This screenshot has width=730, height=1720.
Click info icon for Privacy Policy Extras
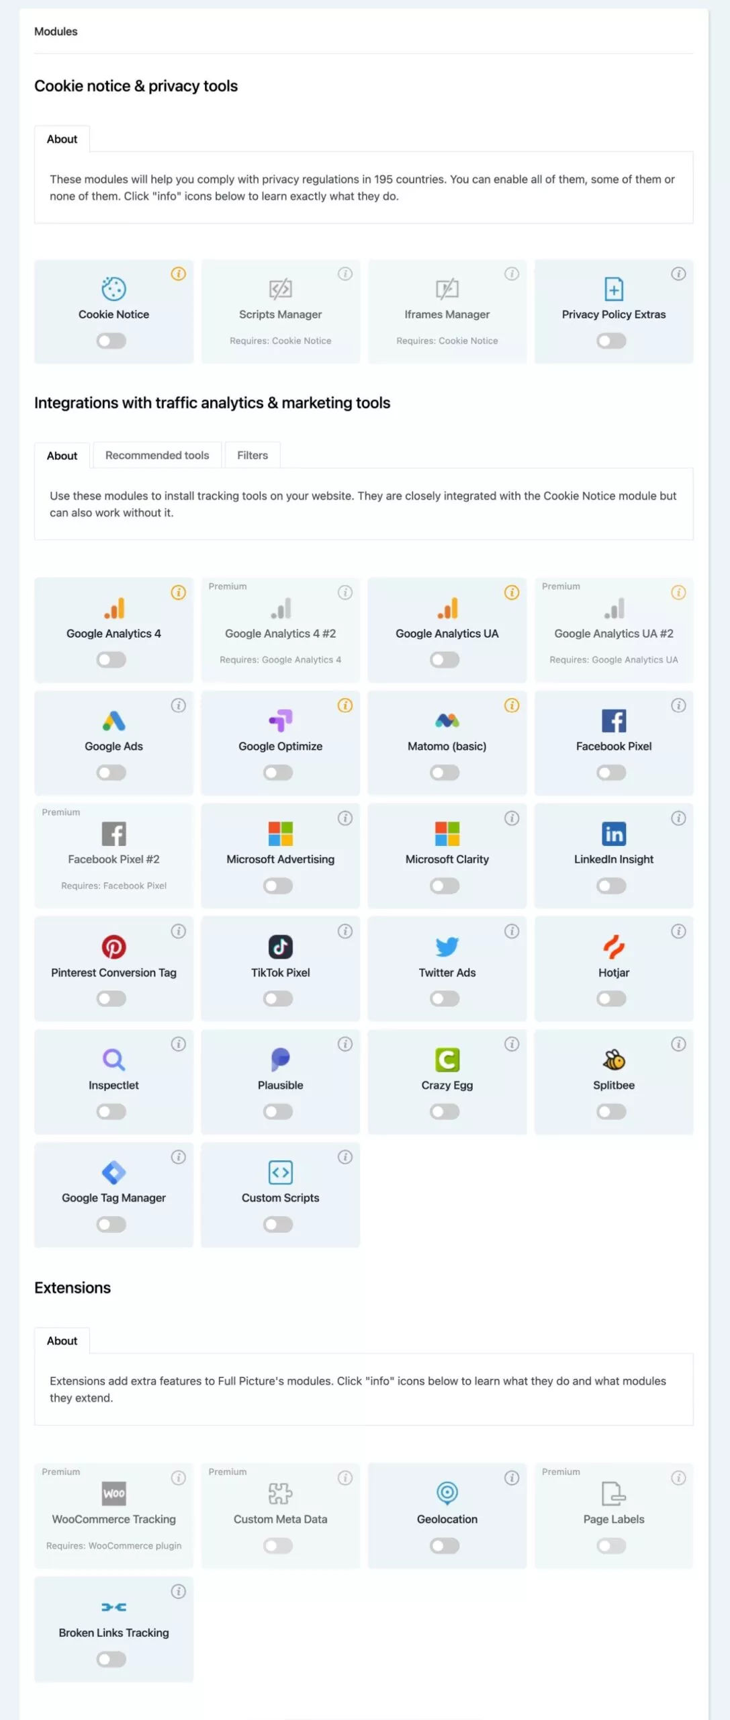pos(678,273)
